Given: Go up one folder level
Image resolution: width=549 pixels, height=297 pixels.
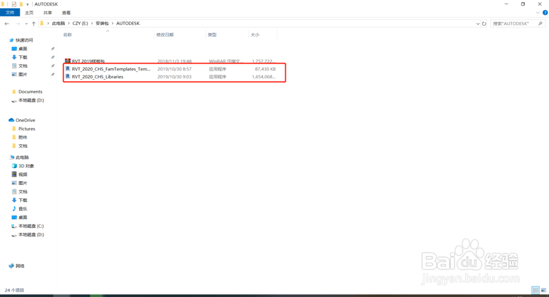Looking at the screenshot, I should (x=33, y=24).
